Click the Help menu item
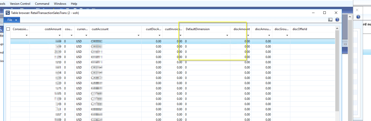Image resolution: width=371 pixels, height=121 pixels. point(74,4)
